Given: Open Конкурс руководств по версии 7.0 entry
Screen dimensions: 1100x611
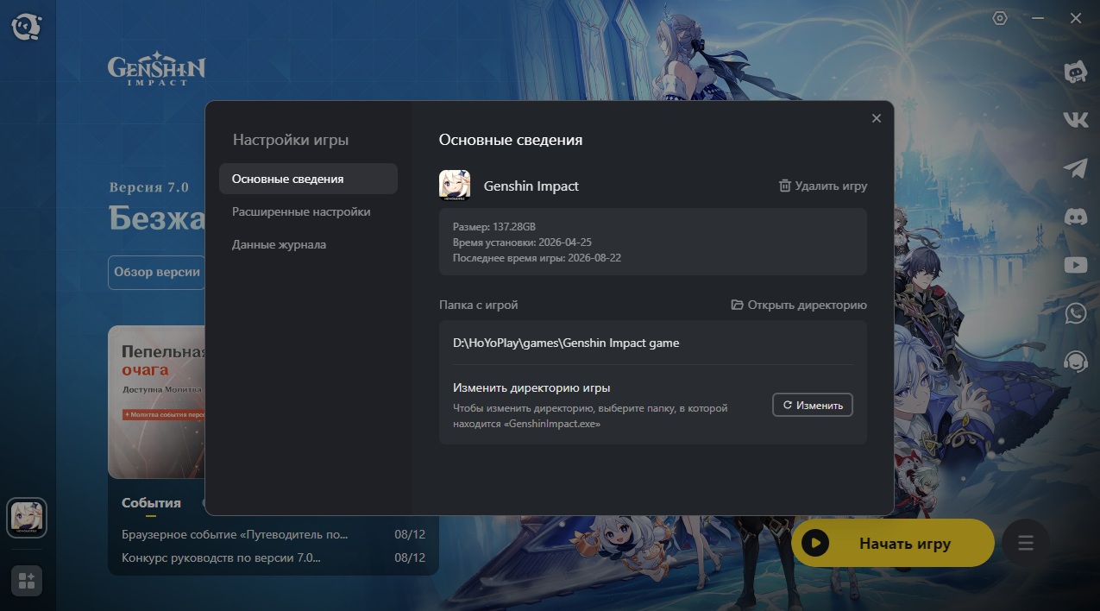Looking at the screenshot, I should tap(221, 557).
